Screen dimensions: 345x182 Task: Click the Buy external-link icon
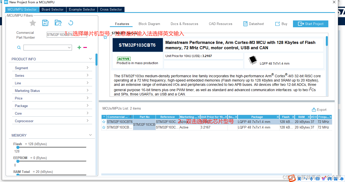tap(277, 24)
